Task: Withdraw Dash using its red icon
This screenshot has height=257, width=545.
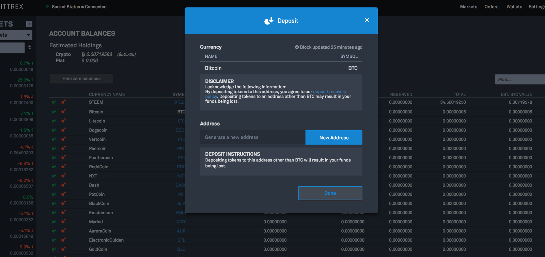Action: [64, 185]
